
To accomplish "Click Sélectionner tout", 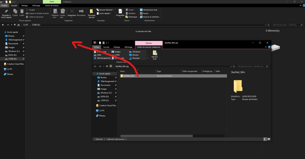I will [149, 10].
